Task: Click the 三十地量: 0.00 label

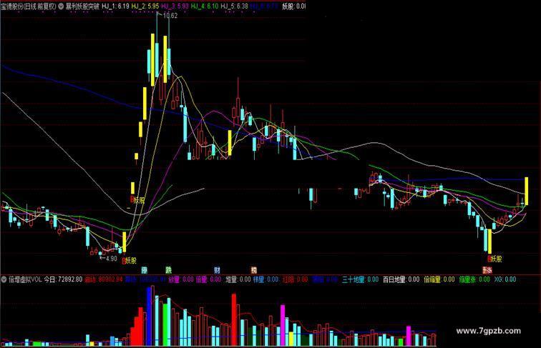Action: click(360, 279)
